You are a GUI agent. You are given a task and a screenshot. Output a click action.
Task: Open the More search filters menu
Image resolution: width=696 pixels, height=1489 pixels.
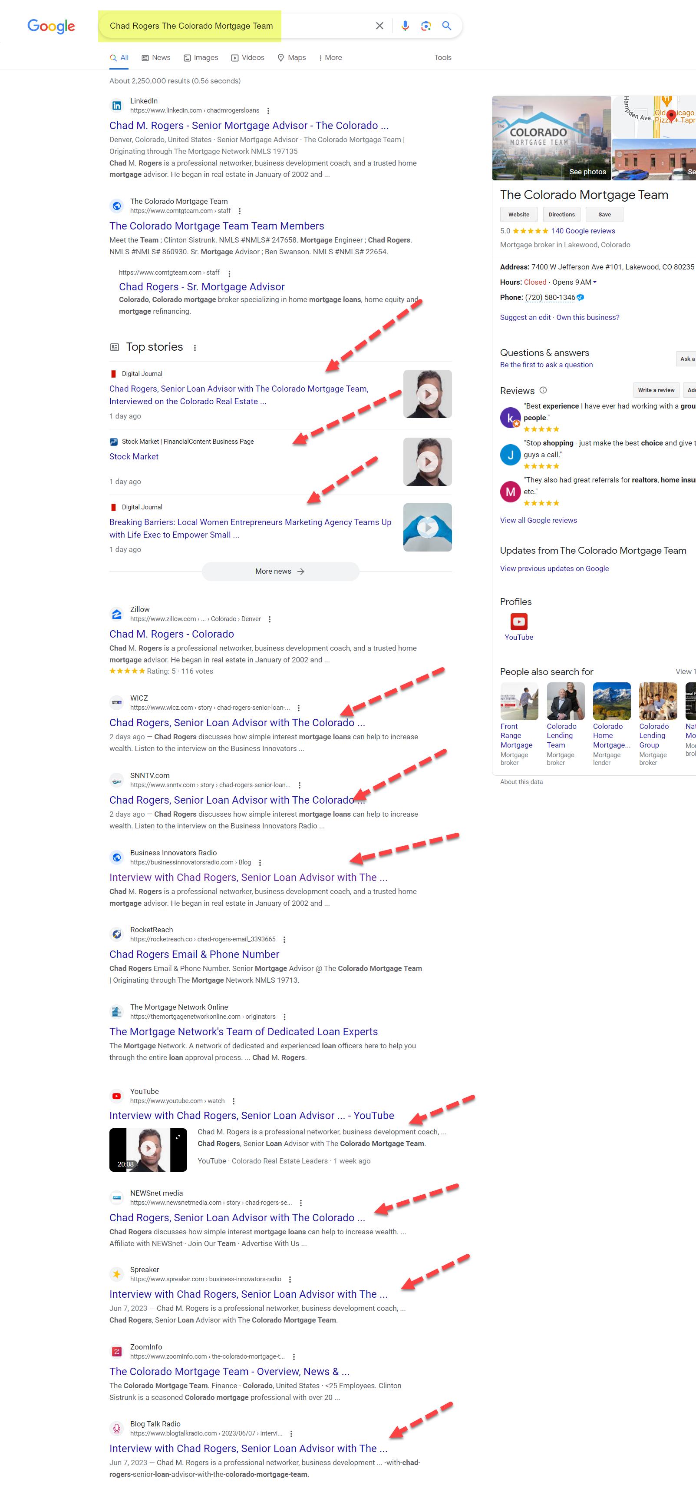(330, 58)
